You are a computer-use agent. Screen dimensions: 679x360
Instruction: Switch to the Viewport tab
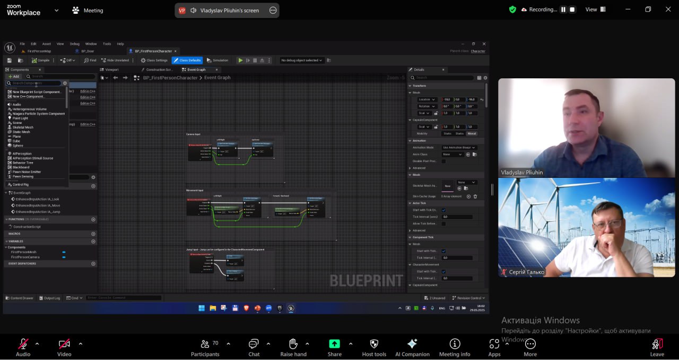pyautogui.click(x=111, y=69)
